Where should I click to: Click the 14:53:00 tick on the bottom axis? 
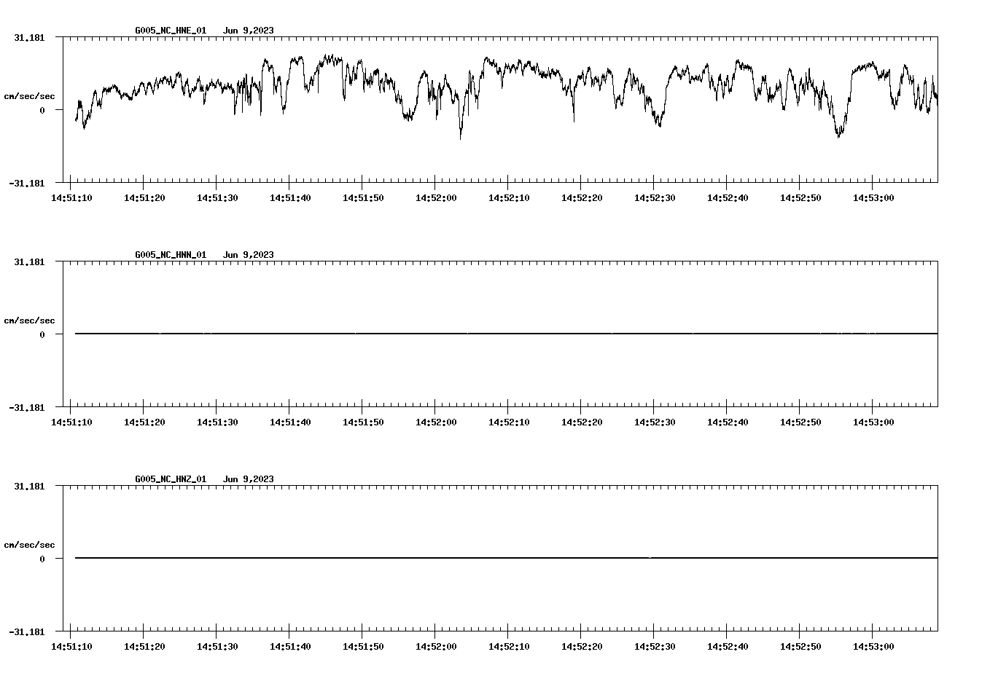coord(875,645)
